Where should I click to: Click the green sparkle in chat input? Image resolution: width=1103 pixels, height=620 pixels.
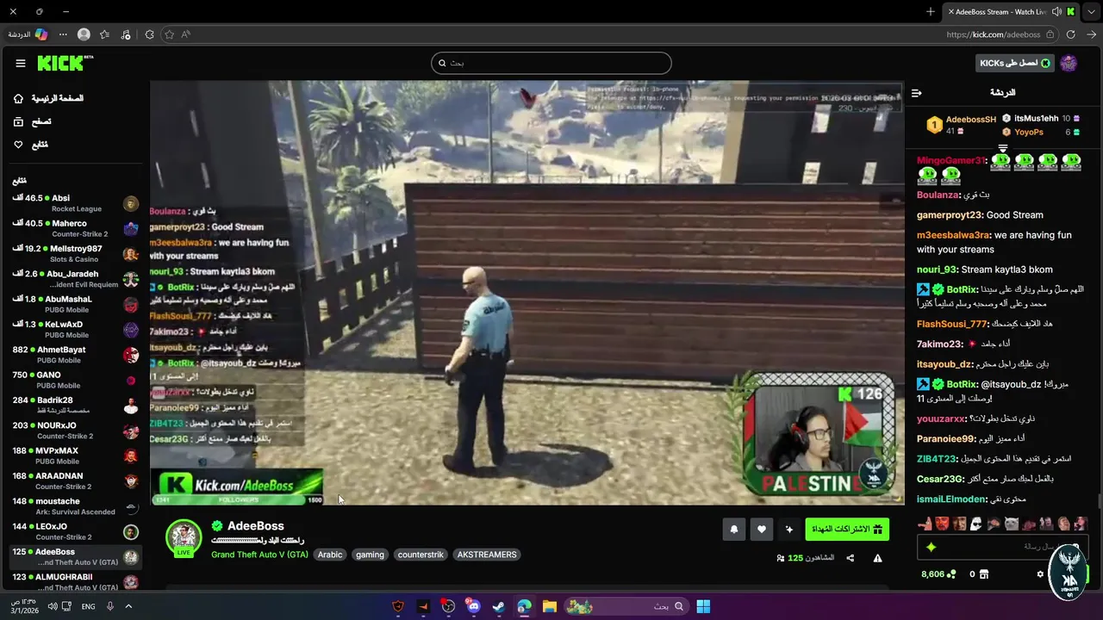click(931, 547)
